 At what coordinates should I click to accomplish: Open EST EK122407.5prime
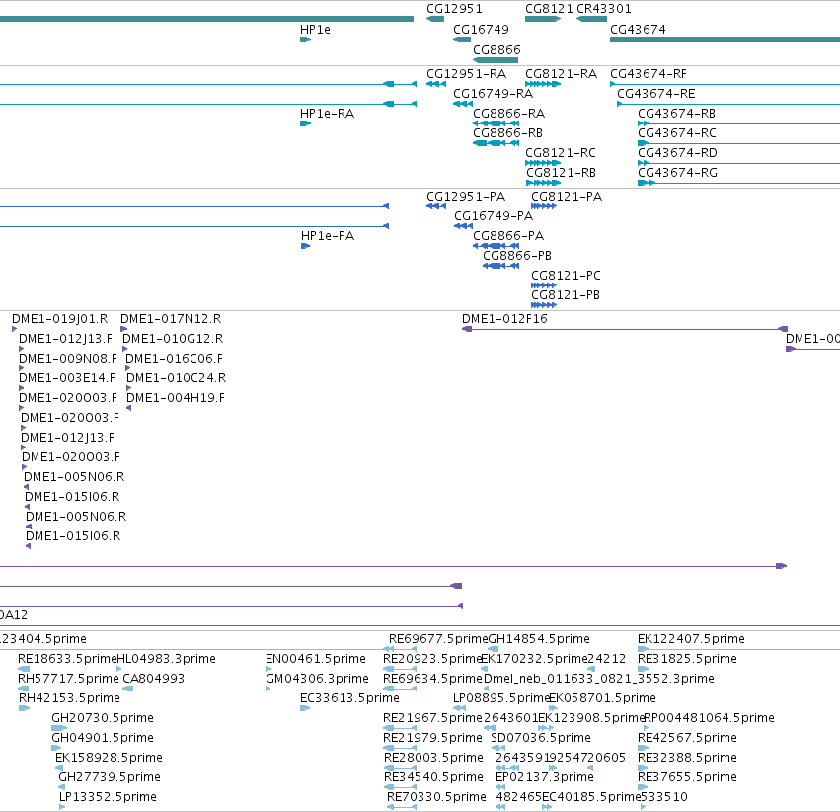pyautogui.click(x=691, y=639)
